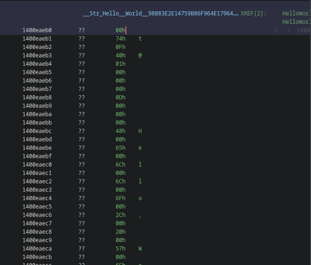
Task: Click the ?? mnemonic at 1400eaebc
Action: point(82,131)
